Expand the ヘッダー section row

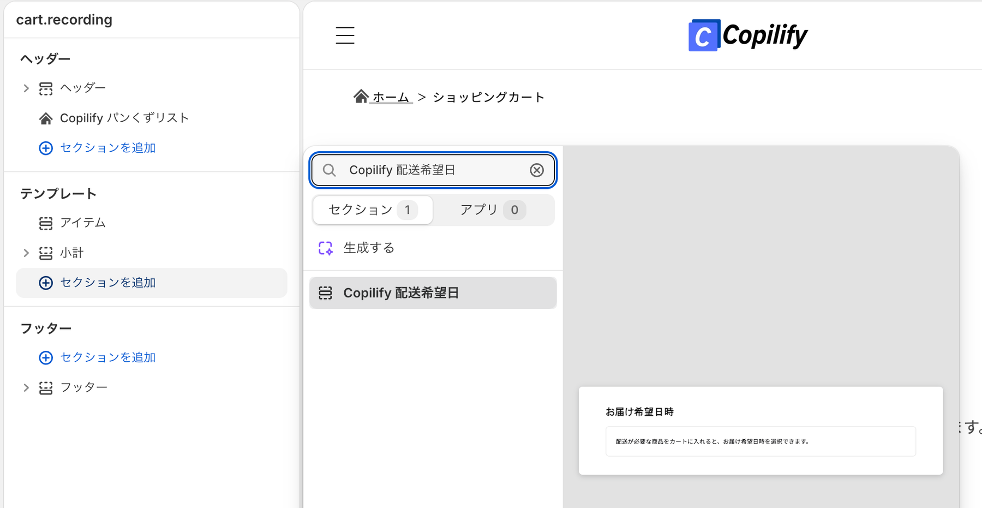pyautogui.click(x=26, y=88)
